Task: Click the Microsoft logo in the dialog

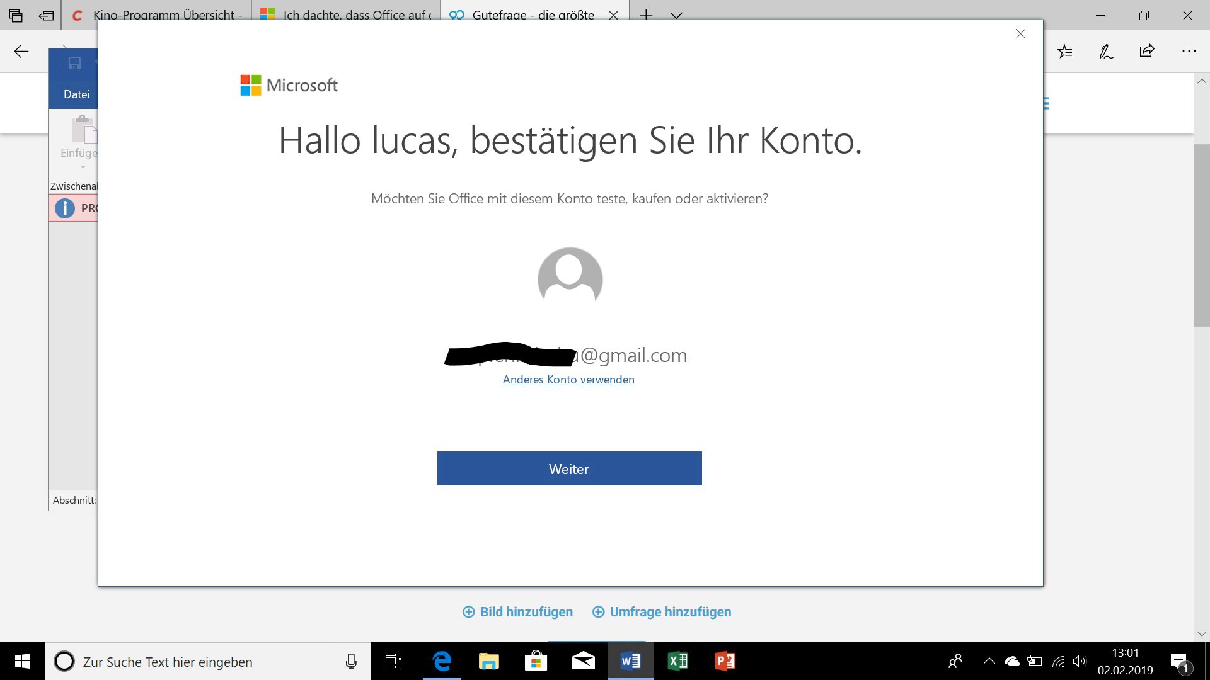Action: [289, 85]
